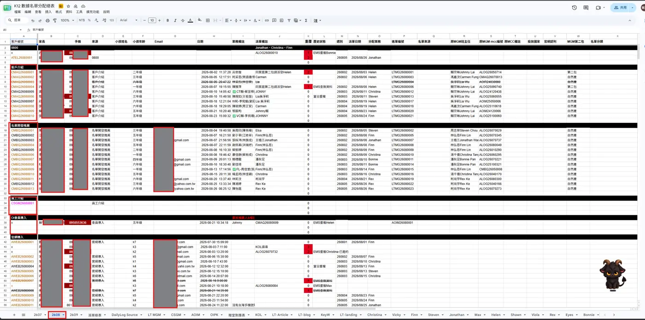
Task: Click the Insert comment icon in toolbar
Action: [x=274, y=20]
